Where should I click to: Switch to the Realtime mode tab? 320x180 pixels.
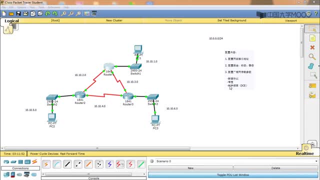[x=304, y=153]
